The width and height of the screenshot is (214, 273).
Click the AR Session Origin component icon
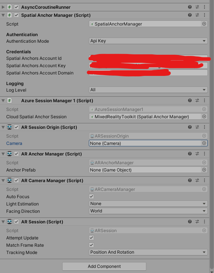[10, 127]
